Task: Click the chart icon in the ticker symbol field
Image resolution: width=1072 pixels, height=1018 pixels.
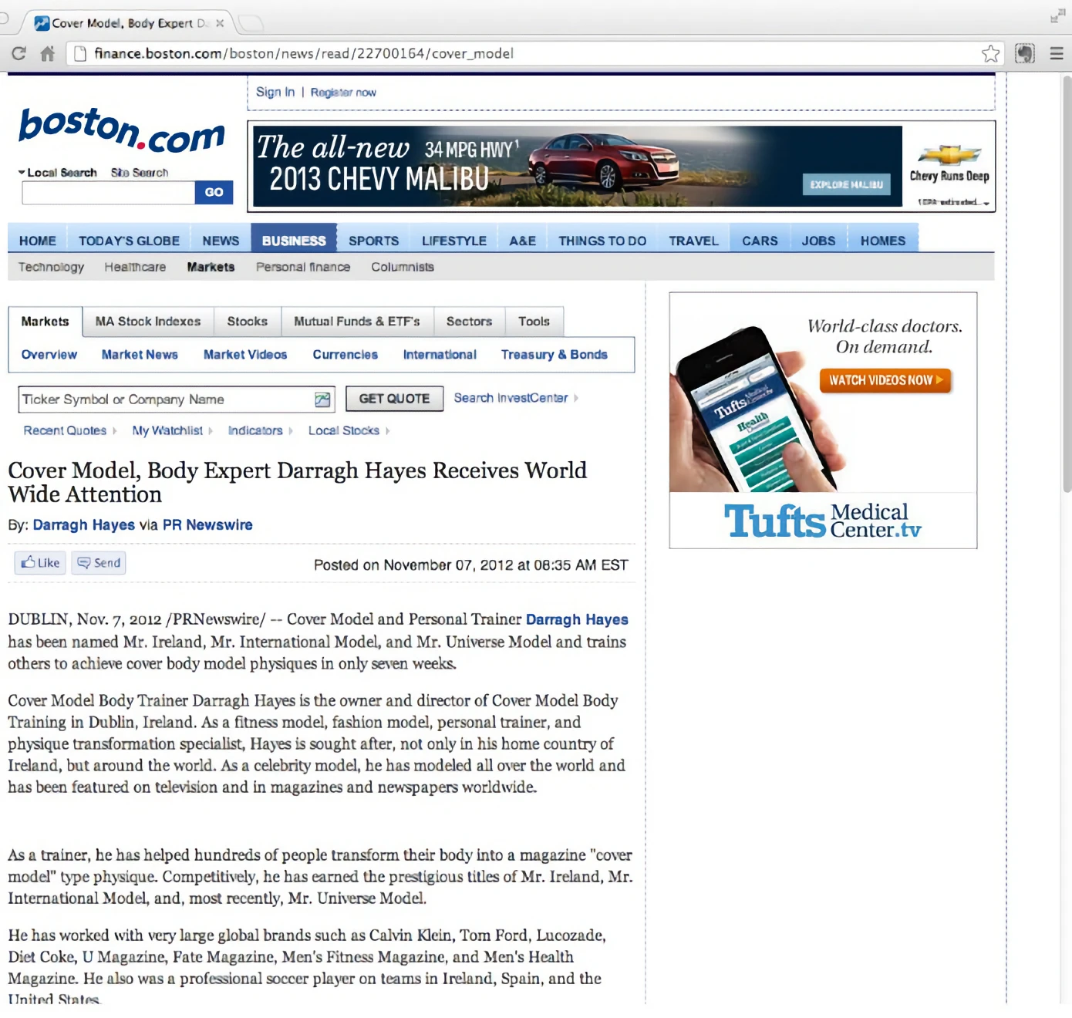Action: click(x=322, y=399)
